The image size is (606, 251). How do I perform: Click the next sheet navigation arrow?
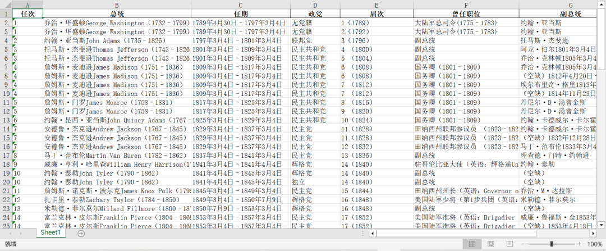21,234
